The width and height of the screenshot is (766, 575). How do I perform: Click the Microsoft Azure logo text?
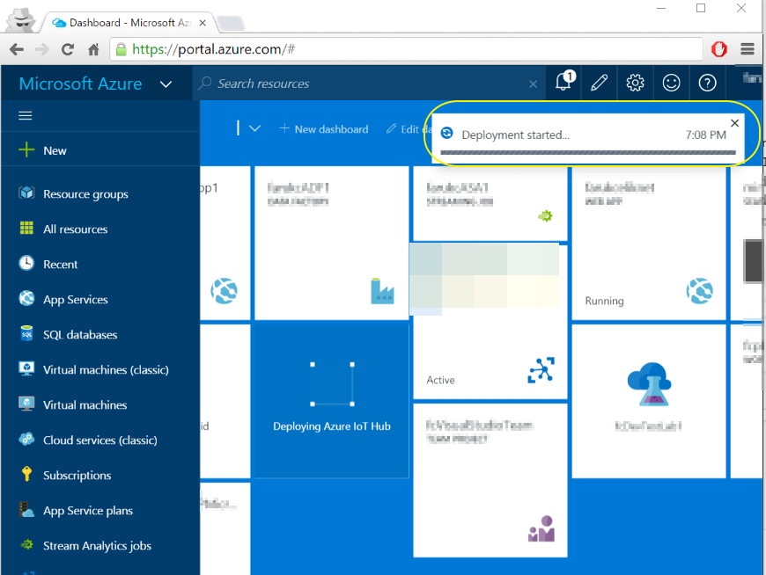pos(81,84)
